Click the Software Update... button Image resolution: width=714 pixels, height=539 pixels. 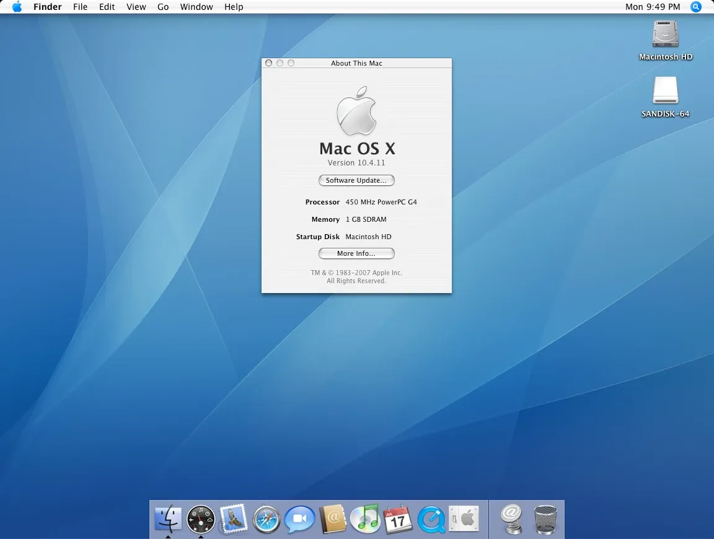356,180
